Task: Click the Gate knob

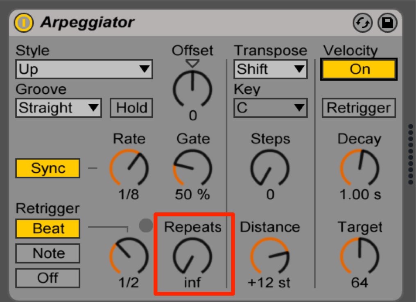Action: click(x=192, y=168)
